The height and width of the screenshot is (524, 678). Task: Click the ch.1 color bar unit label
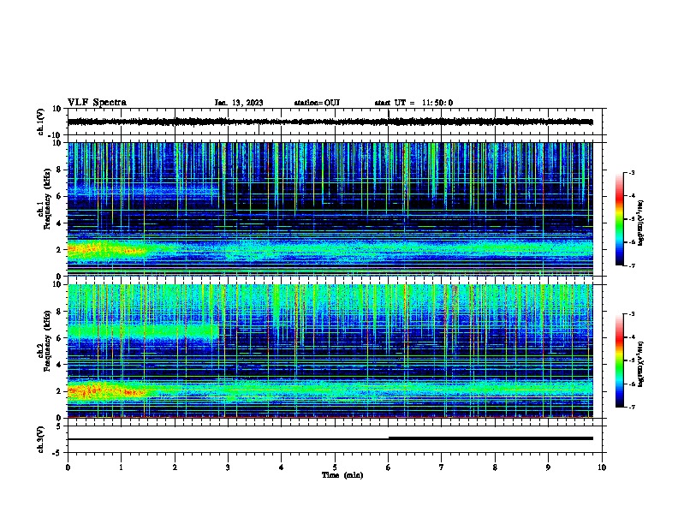coord(641,223)
